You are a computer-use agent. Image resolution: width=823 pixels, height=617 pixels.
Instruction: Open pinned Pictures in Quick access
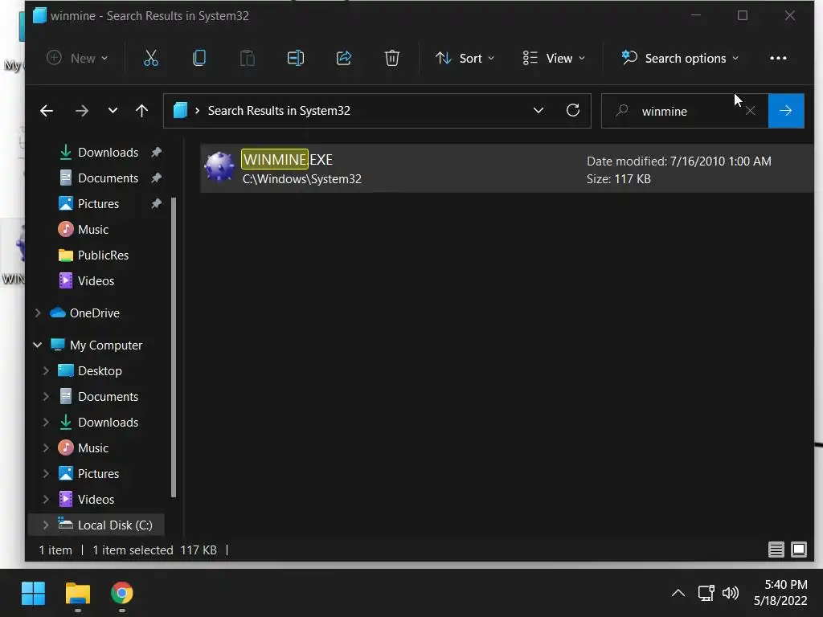pyautogui.click(x=98, y=204)
